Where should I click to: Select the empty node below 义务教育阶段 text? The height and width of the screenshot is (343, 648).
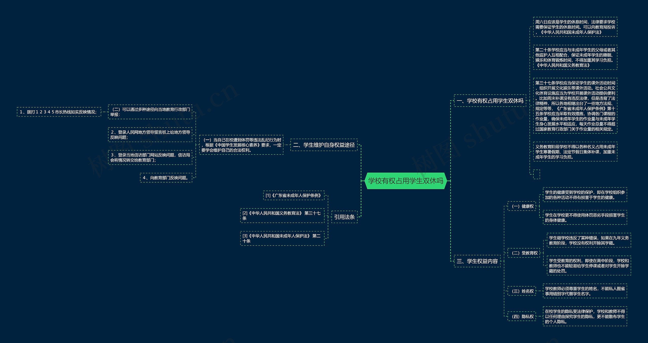tap(536, 174)
